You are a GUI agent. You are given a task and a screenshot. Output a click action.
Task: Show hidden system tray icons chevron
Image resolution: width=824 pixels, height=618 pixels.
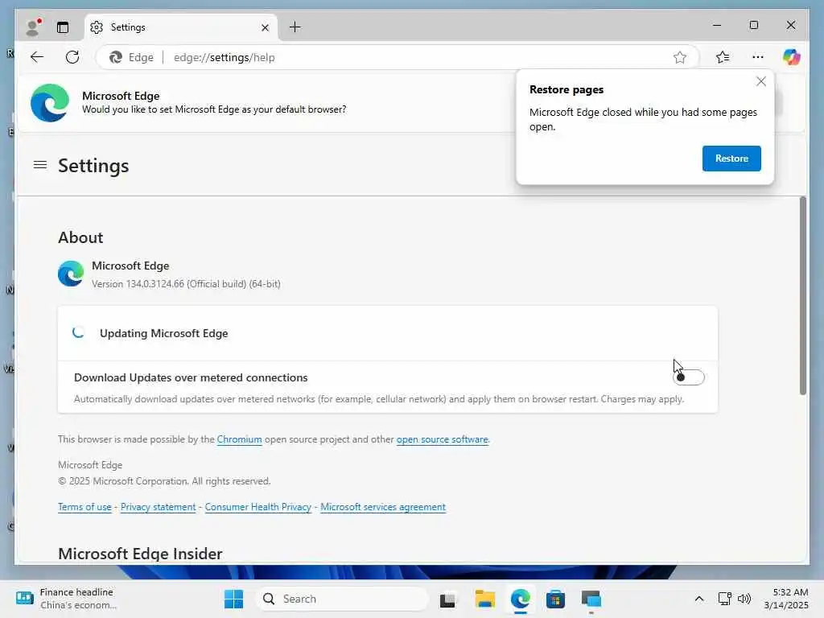(699, 599)
